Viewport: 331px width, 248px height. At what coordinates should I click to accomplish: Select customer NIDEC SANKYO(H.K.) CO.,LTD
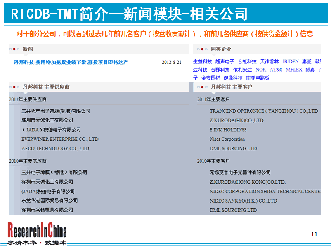click(x=243, y=201)
